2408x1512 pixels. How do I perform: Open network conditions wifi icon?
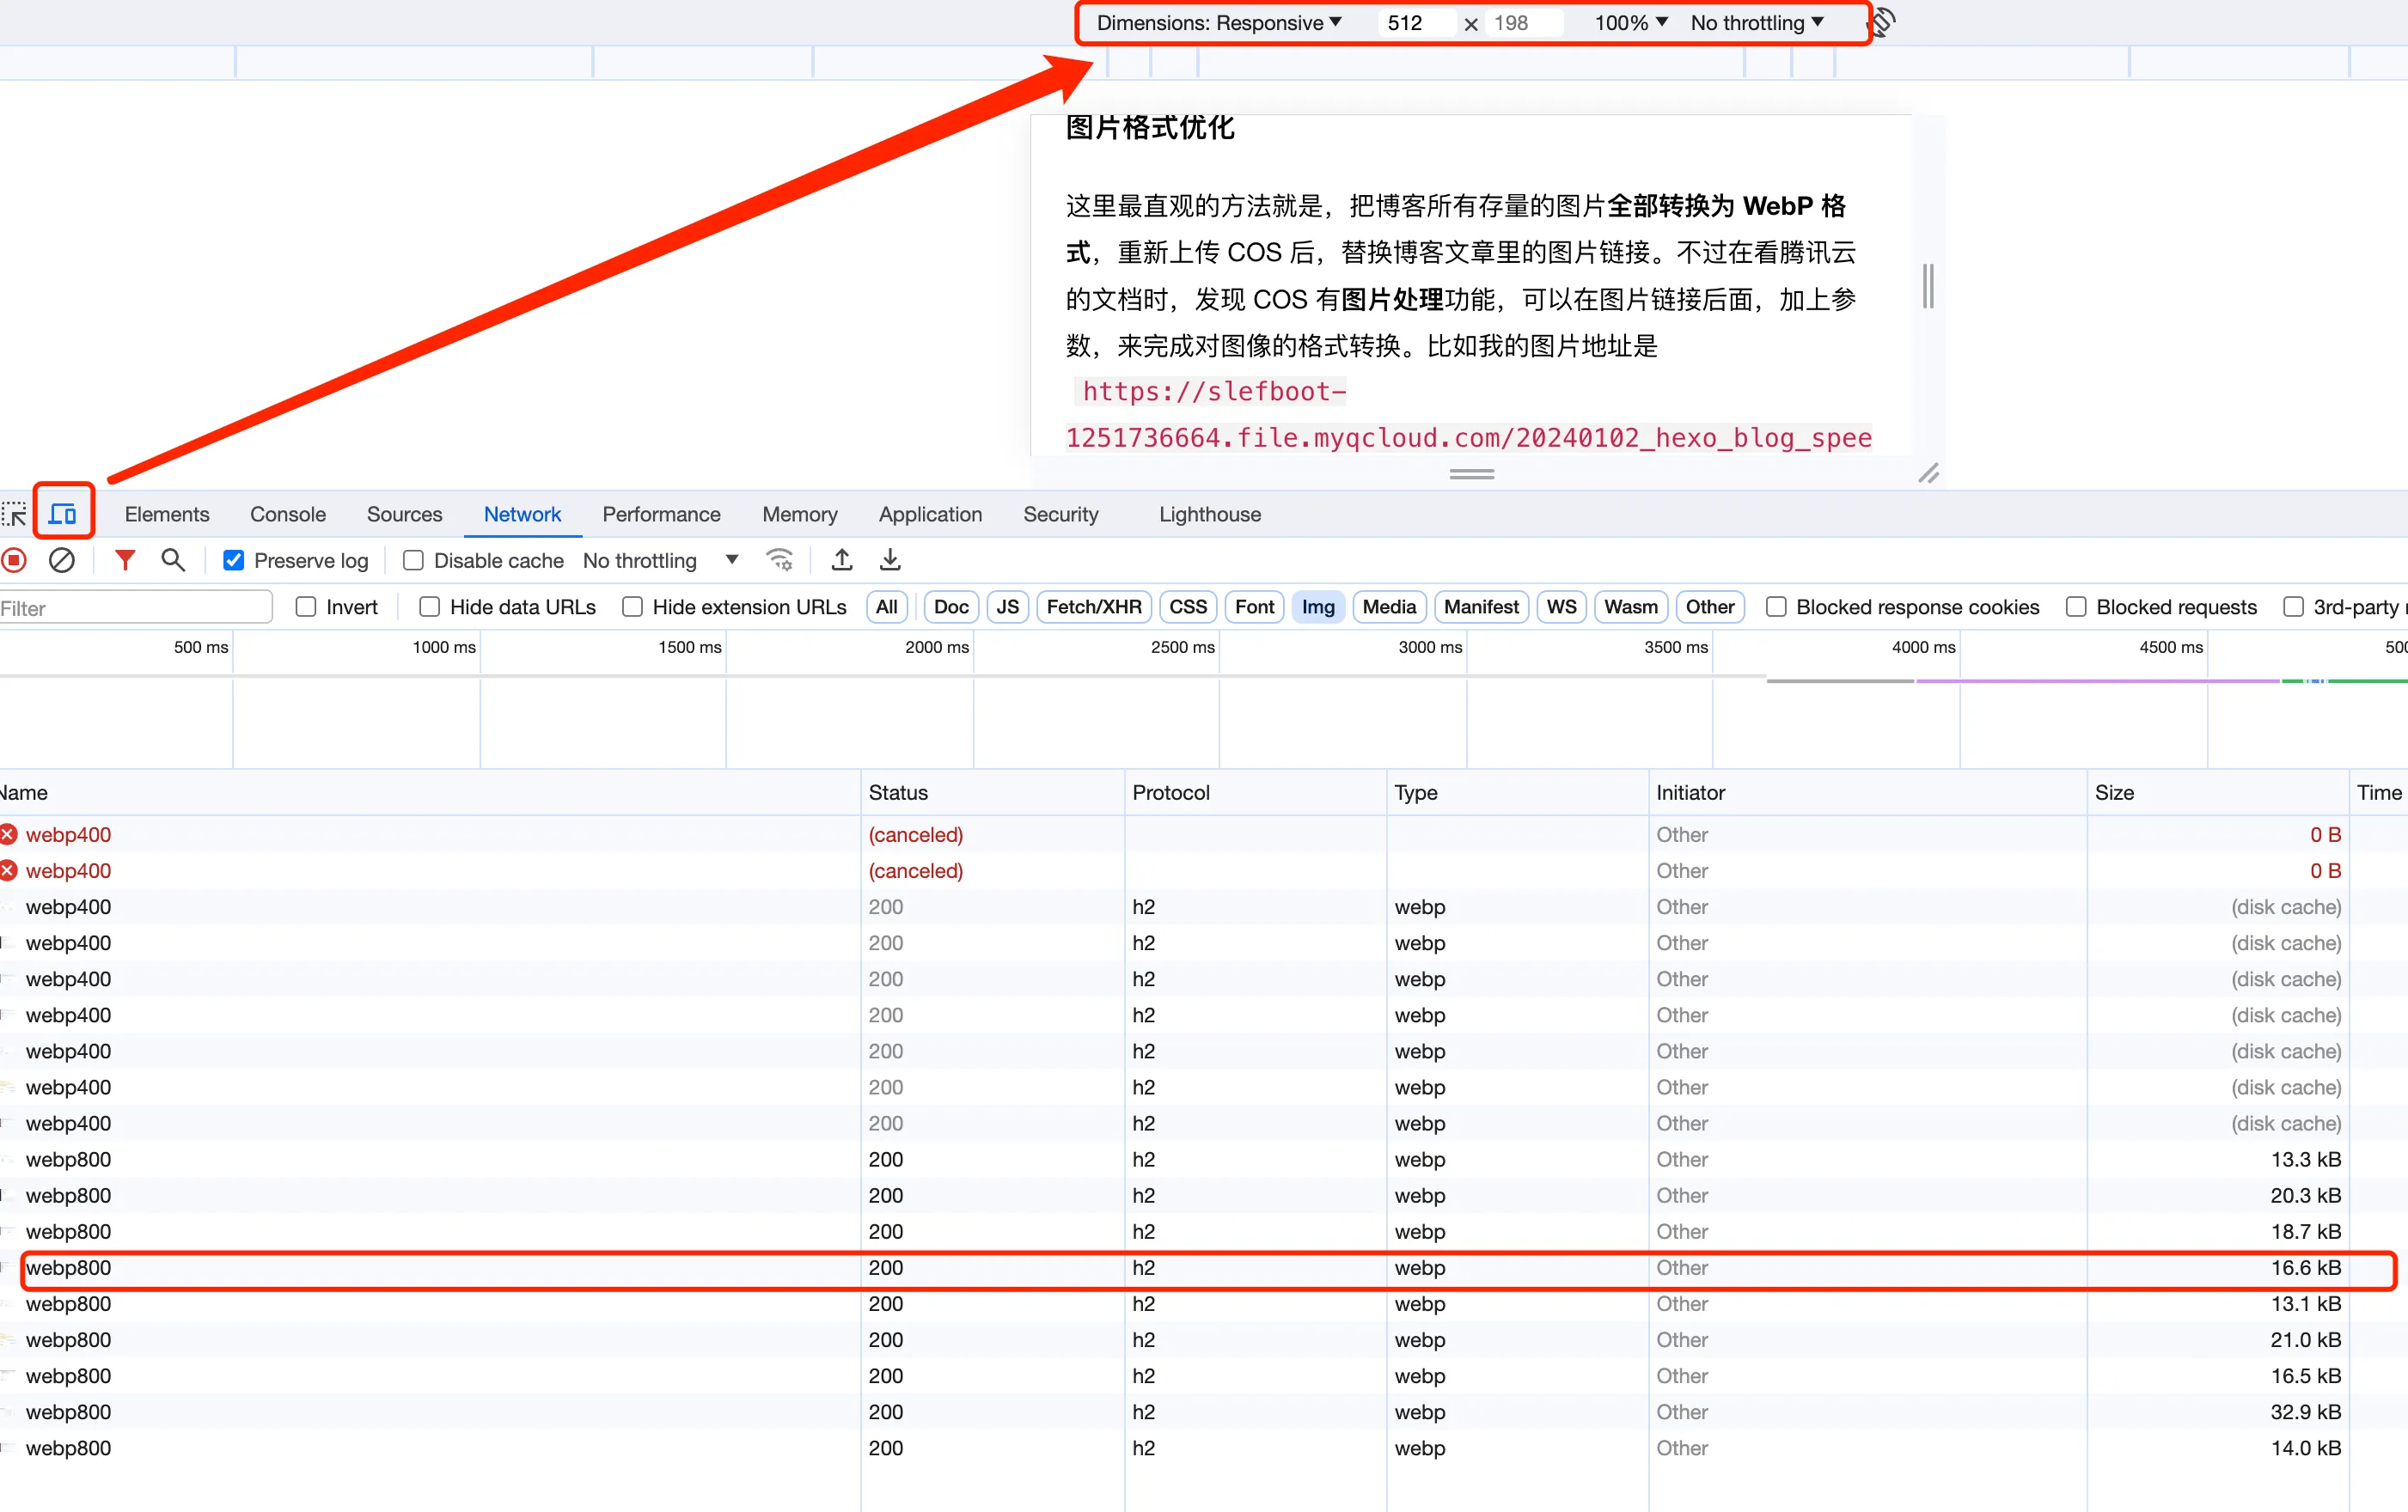(x=779, y=561)
